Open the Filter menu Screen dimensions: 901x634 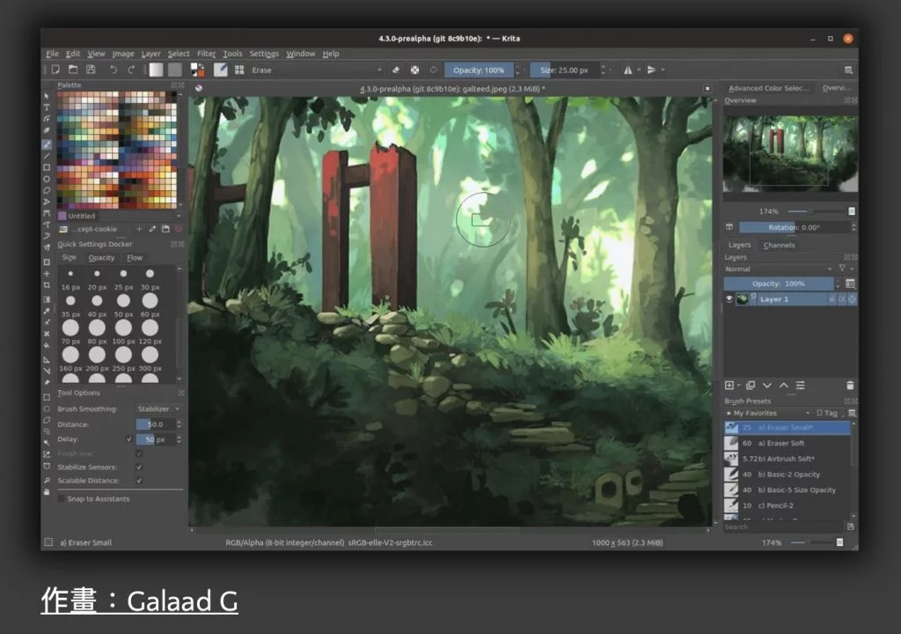[206, 54]
